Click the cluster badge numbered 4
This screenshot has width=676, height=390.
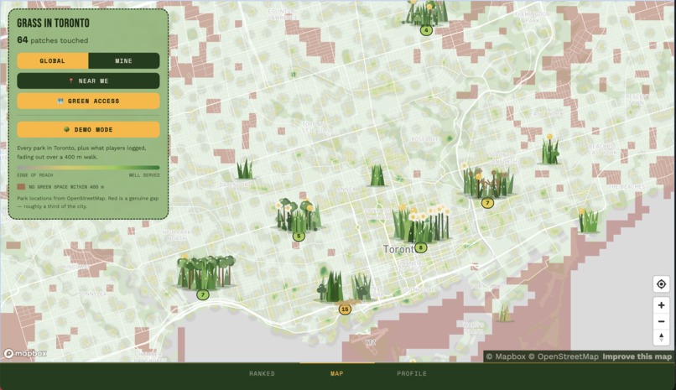tap(426, 30)
